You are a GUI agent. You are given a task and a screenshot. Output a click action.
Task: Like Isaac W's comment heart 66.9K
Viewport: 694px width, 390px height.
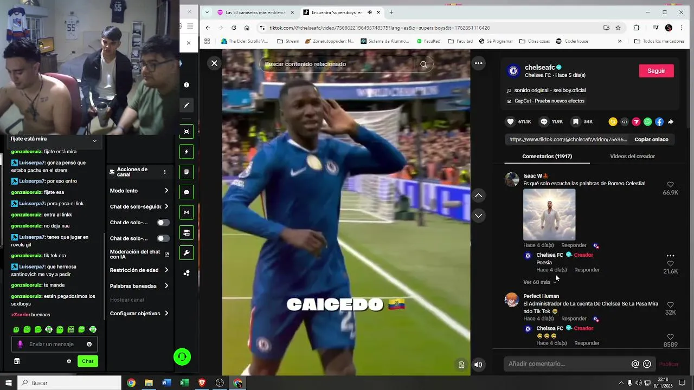click(x=670, y=185)
